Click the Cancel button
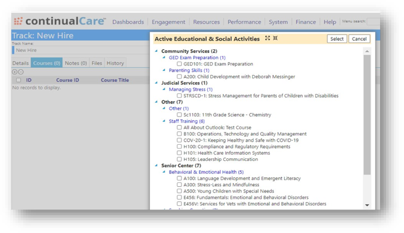 coord(359,39)
